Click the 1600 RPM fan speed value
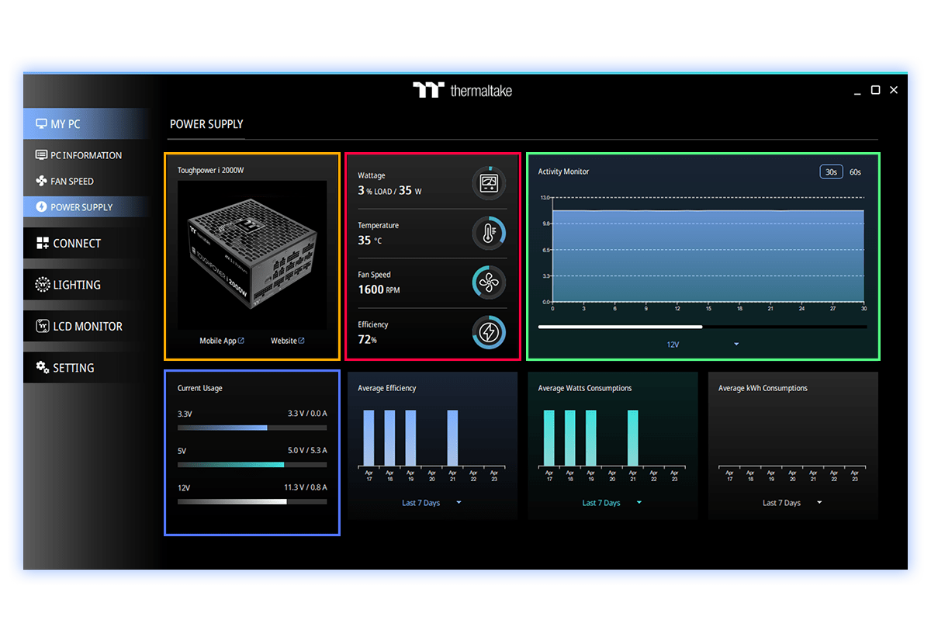The height and width of the screenshot is (641, 931). coord(379,289)
